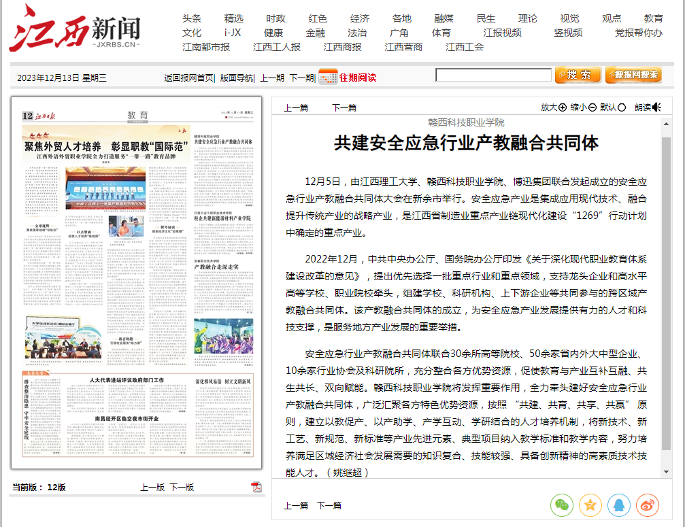The width and height of the screenshot is (685, 527).
Task: Open 版面导航 page navigation
Action: (x=236, y=78)
